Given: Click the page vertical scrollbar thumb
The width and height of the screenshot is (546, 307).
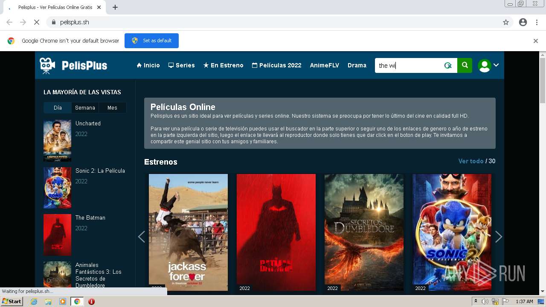Looking at the screenshot, I should (x=543, y=81).
